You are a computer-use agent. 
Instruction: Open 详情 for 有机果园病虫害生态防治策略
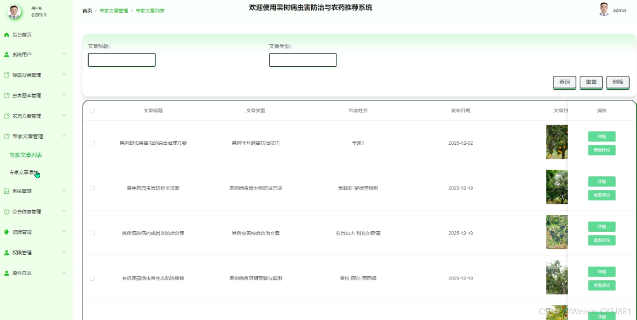[602, 272]
